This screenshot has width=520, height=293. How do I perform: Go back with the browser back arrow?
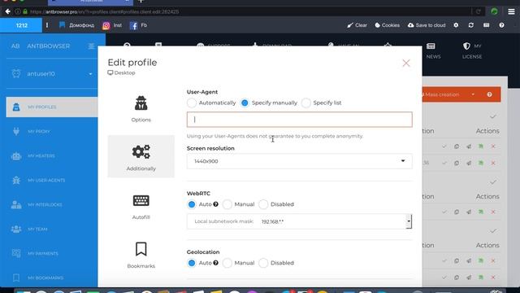pyautogui.click(x=7, y=11)
